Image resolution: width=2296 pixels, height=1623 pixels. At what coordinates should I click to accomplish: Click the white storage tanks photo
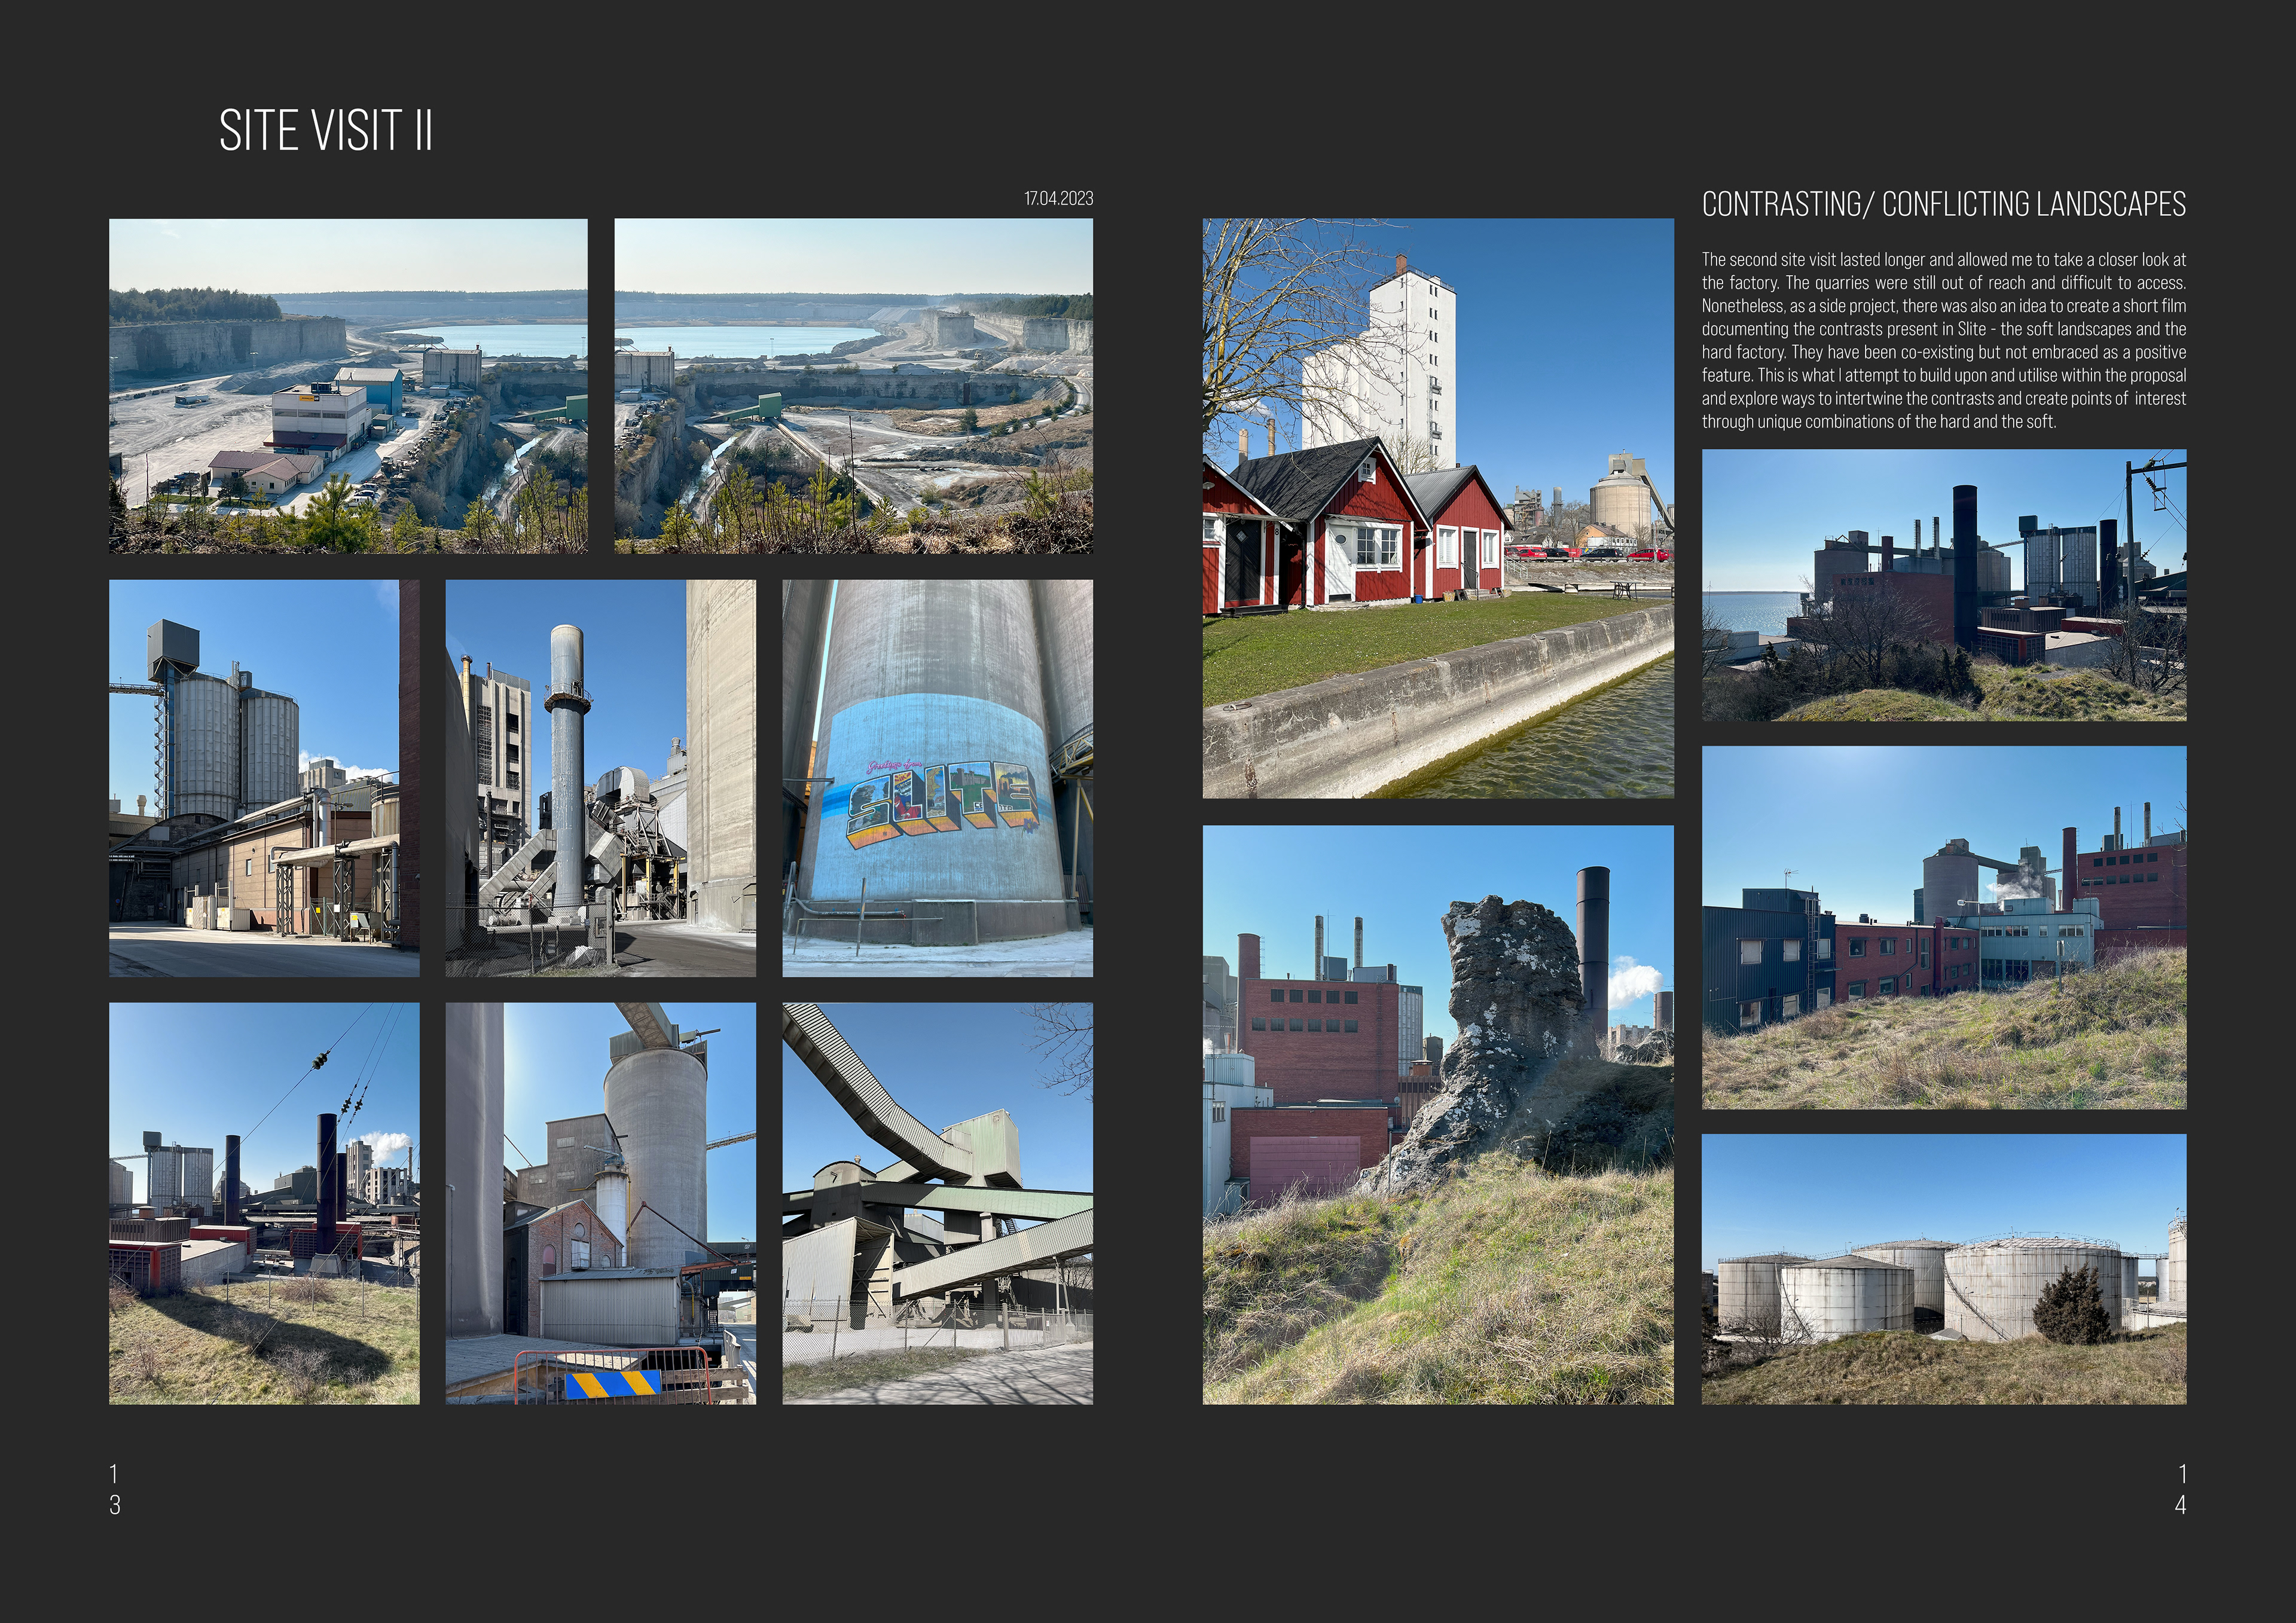pos(1943,1268)
